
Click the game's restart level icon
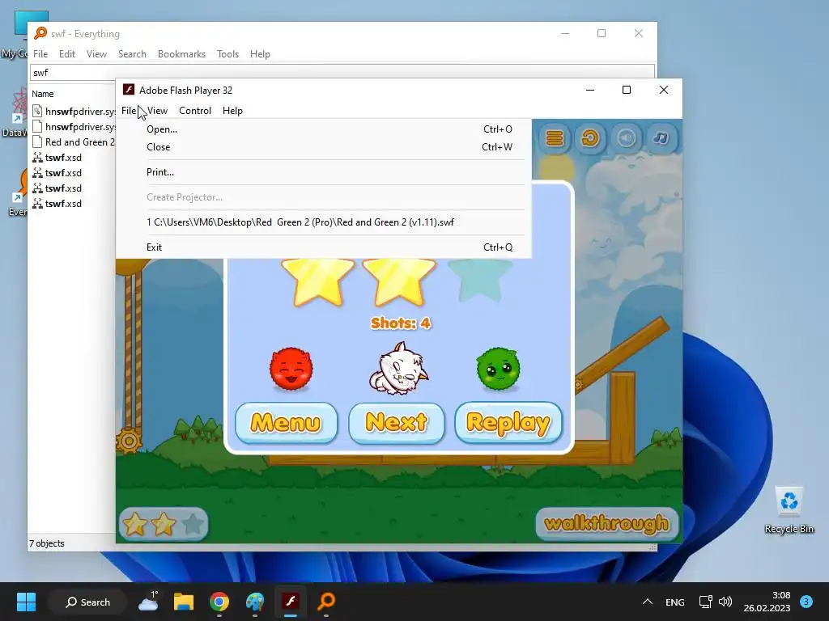[x=590, y=138]
